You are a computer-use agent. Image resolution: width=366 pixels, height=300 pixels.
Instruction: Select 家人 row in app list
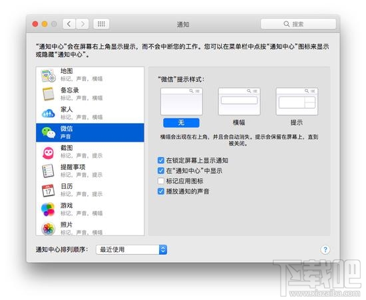click(90, 113)
